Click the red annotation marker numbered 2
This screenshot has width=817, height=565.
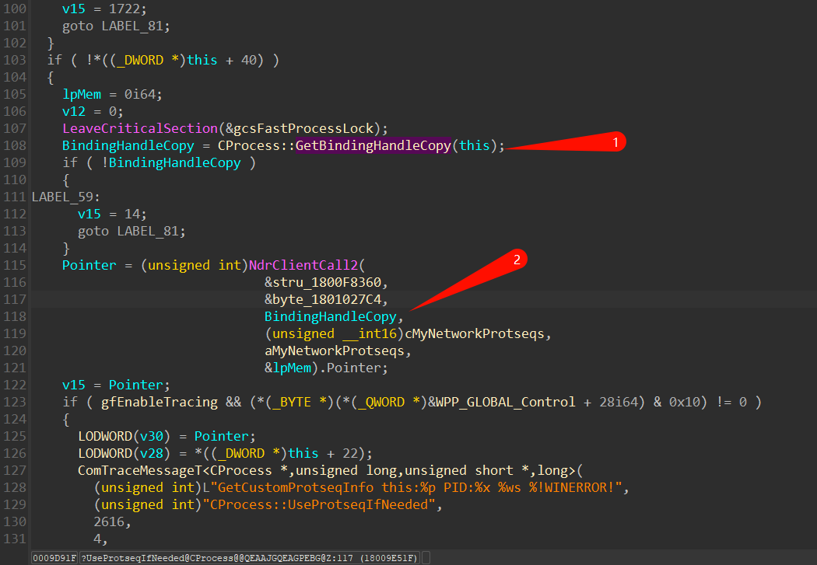(x=516, y=260)
